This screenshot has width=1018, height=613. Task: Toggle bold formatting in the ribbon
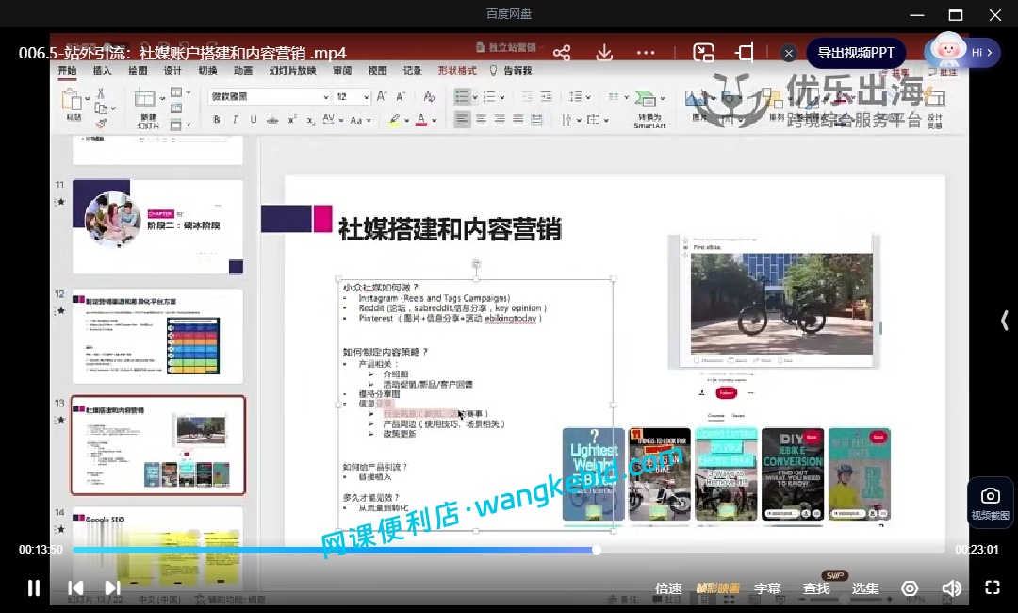pyautogui.click(x=216, y=120)
